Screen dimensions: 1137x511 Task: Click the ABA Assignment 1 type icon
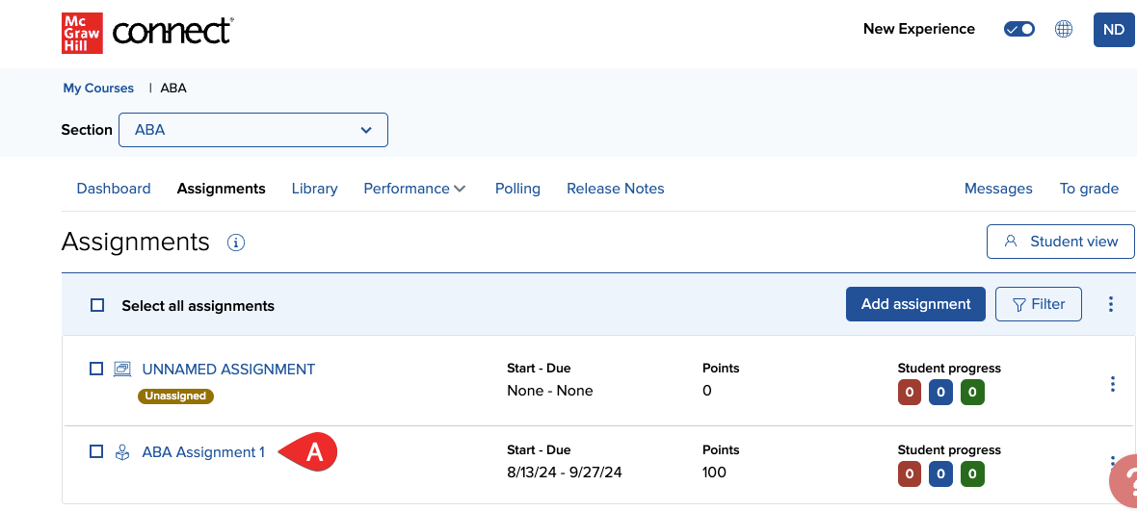pyautogui.click(x=122, y=452)
